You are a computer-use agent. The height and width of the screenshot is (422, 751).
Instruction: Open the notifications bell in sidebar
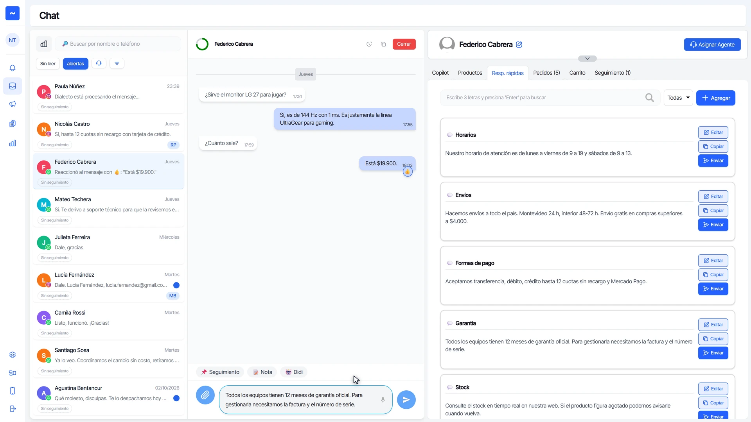pyautogui.click(x=13, y=68)
